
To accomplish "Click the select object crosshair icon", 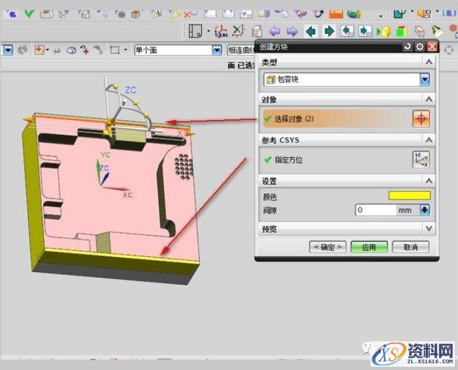I will pos(421,119).
